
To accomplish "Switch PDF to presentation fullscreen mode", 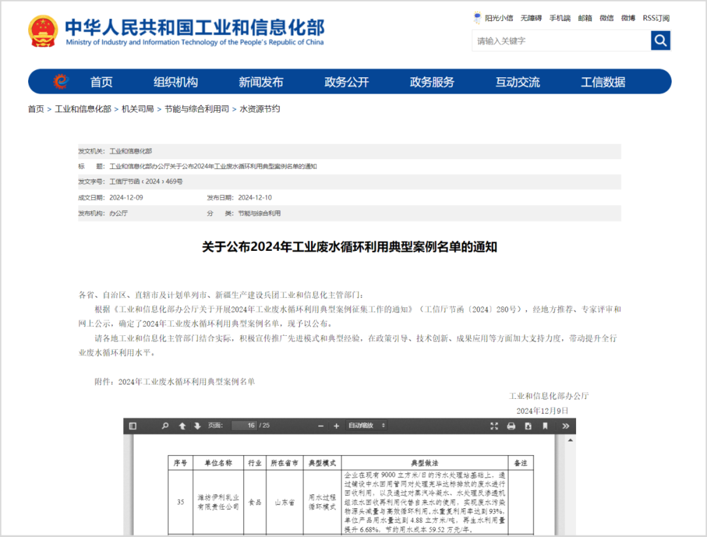I will [494, 426].
